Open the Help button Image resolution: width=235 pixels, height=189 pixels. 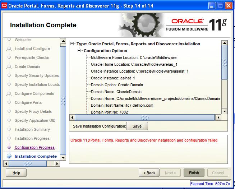(x=16, y=173)
